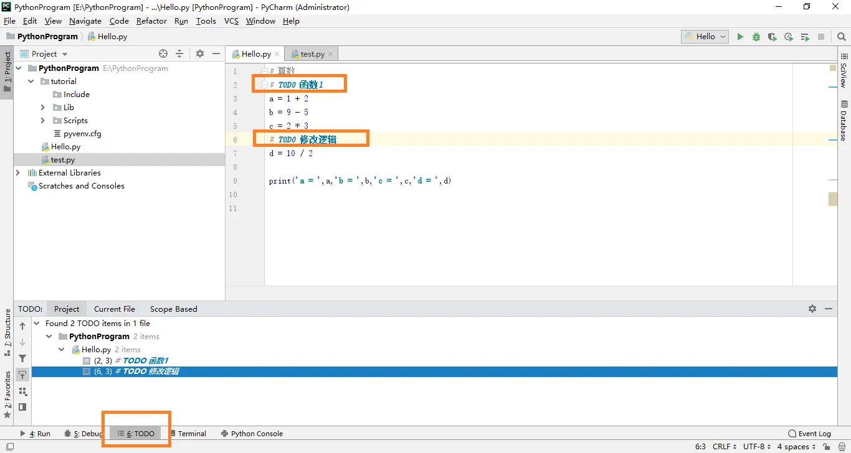Open the Refactor menu
Screen dimensions: 851x453
click(151, 21)
